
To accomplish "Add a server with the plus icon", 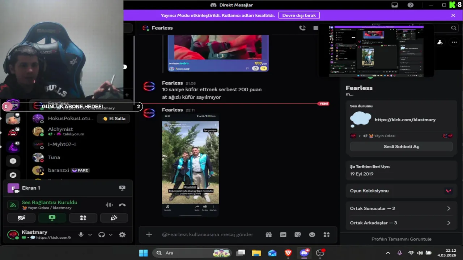I will (x=13, y=161).
